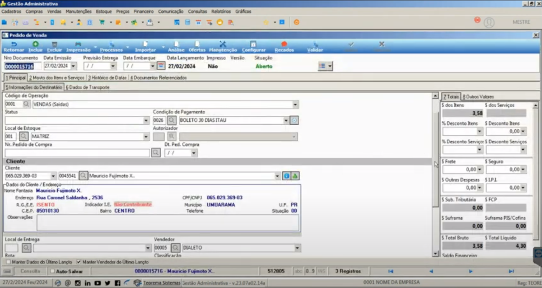542x288 pixels.
Task: Expand the $ Frete value dropdown
Action: click(x=480, y=169)
